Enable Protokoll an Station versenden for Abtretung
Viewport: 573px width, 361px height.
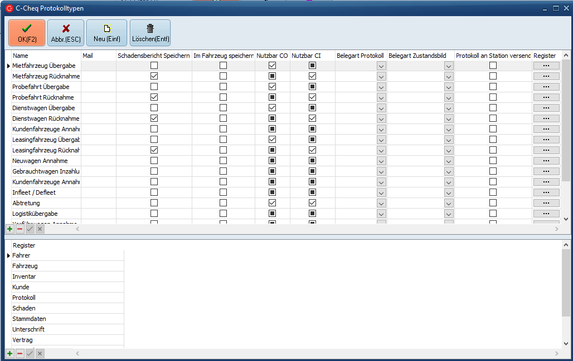click(x=493, y=203)
